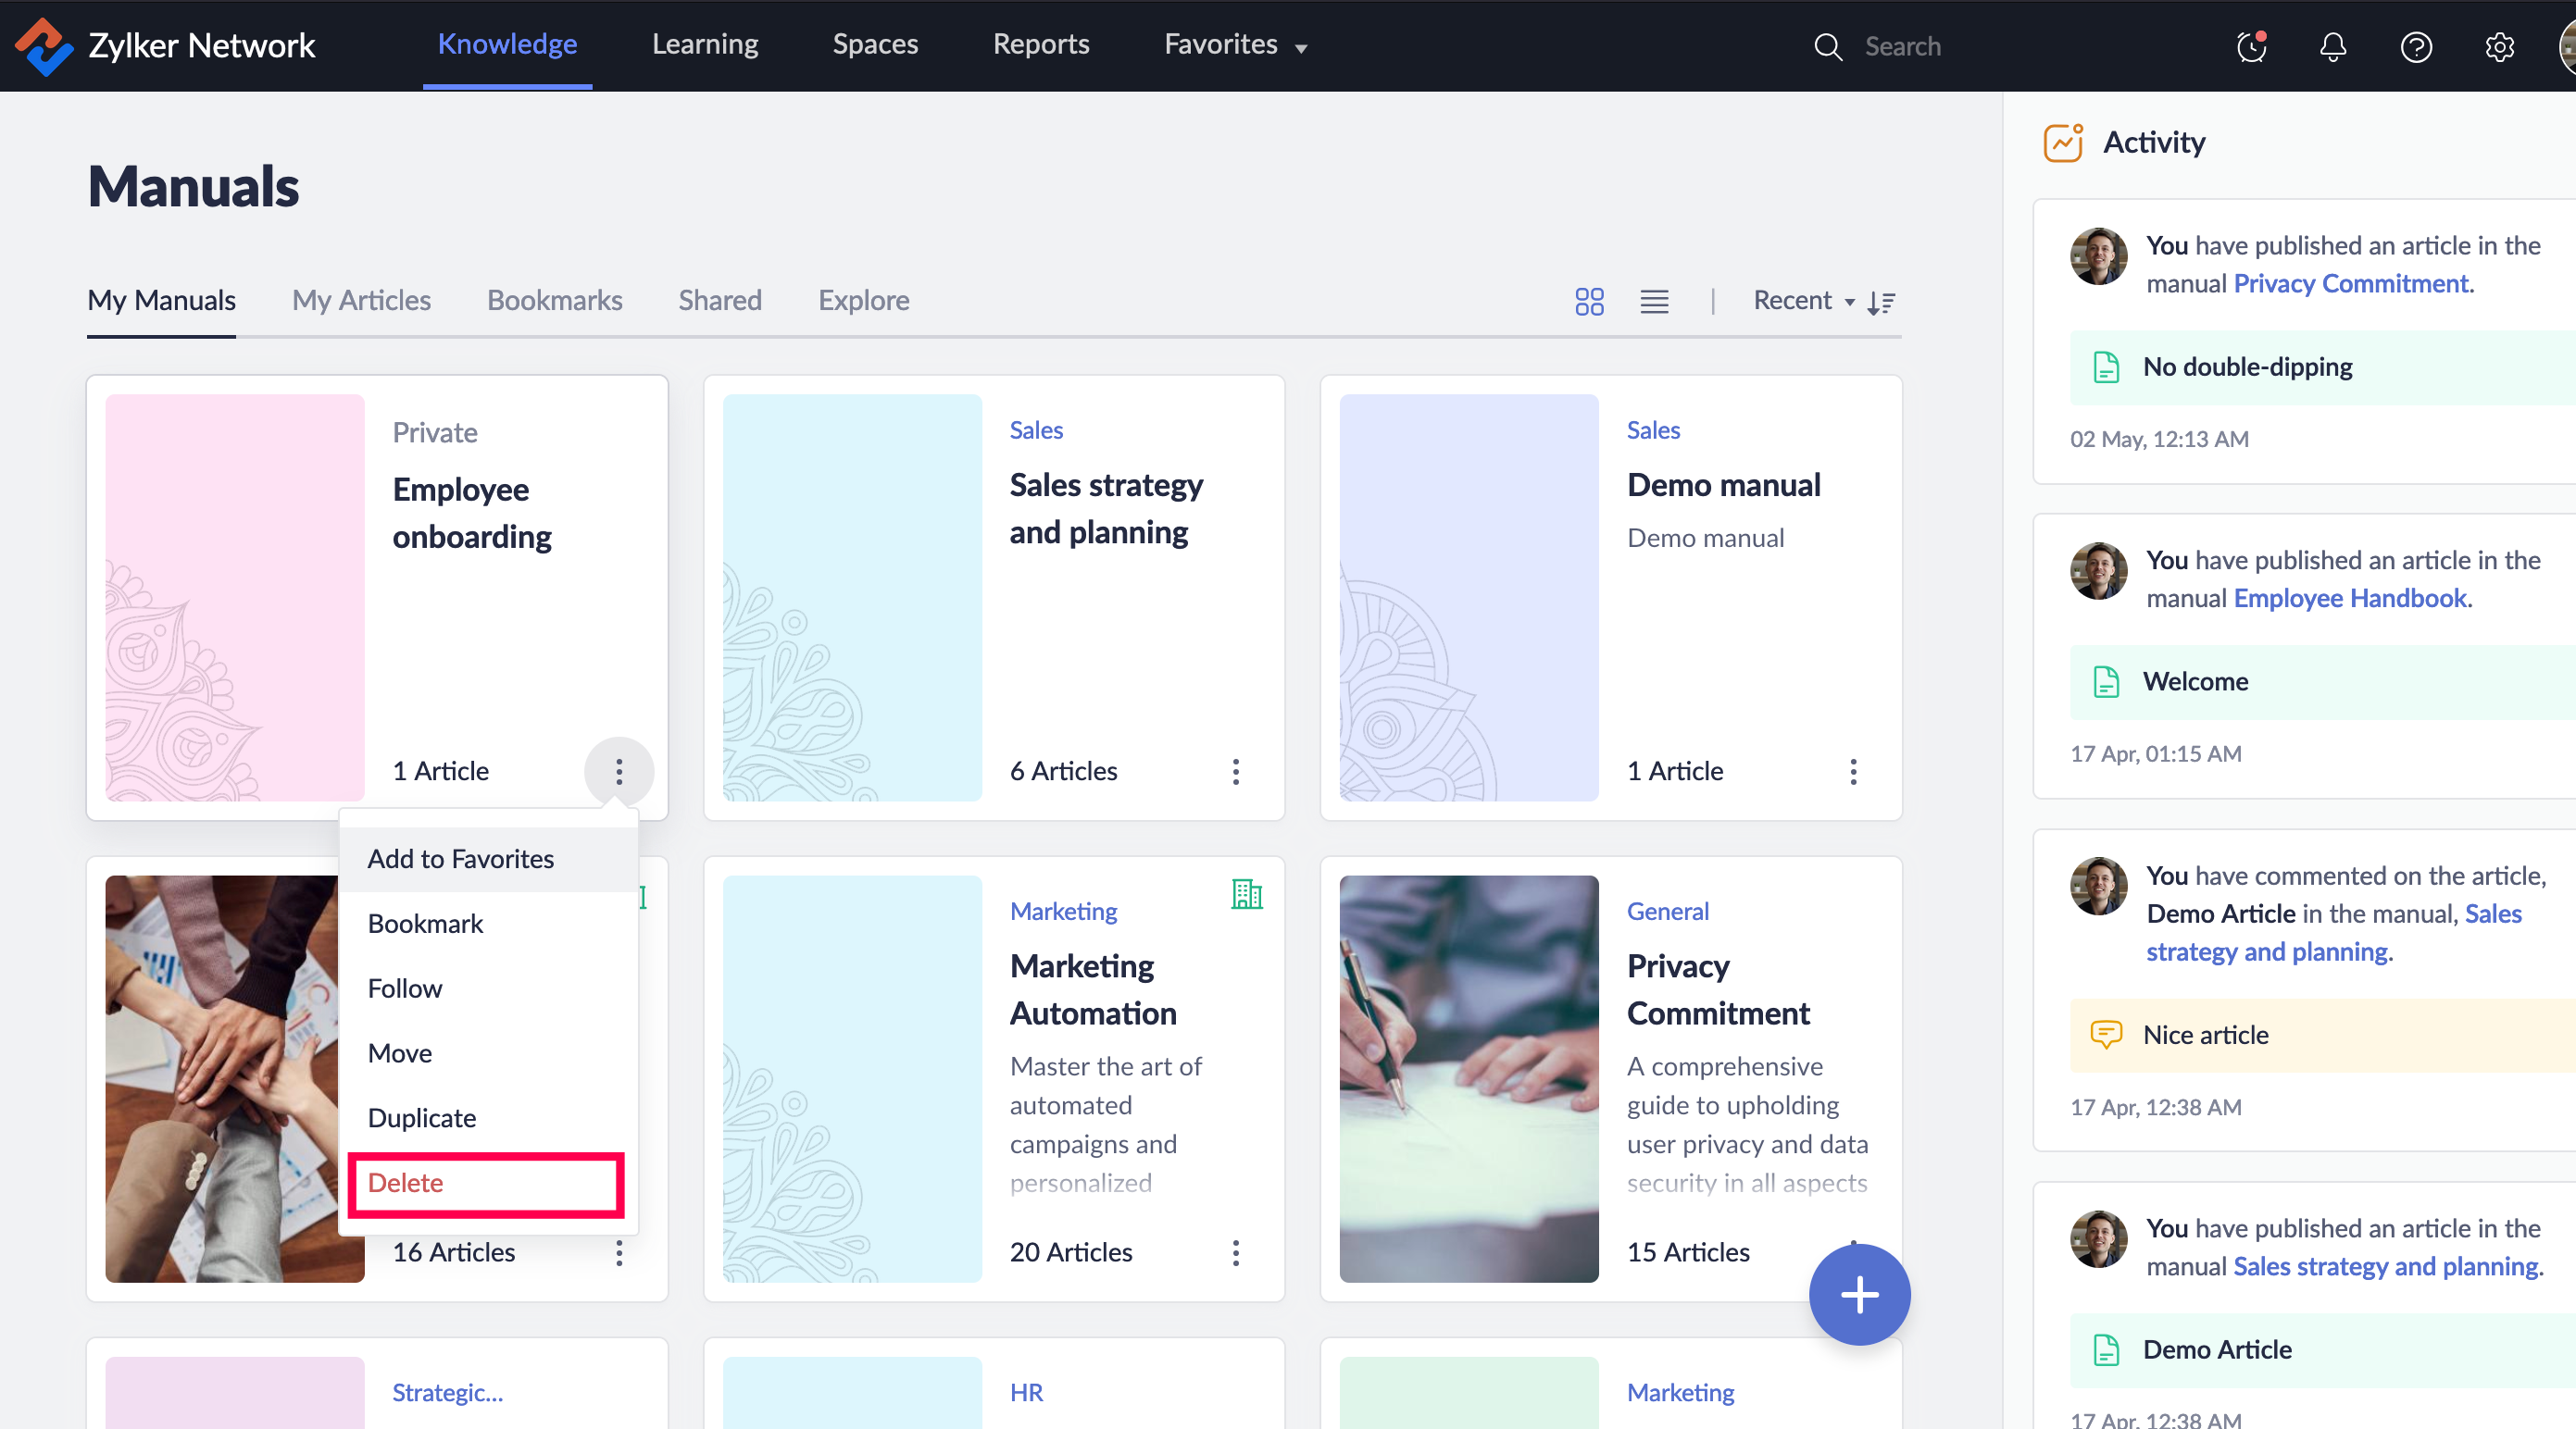Open the Privacy Commitment link in Activity

2351,284
